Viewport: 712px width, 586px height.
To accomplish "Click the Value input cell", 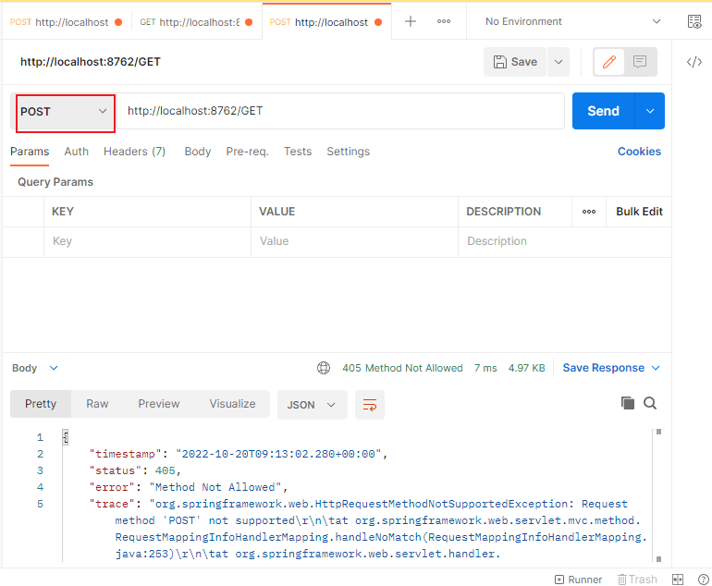I will [x=354, y=241].
